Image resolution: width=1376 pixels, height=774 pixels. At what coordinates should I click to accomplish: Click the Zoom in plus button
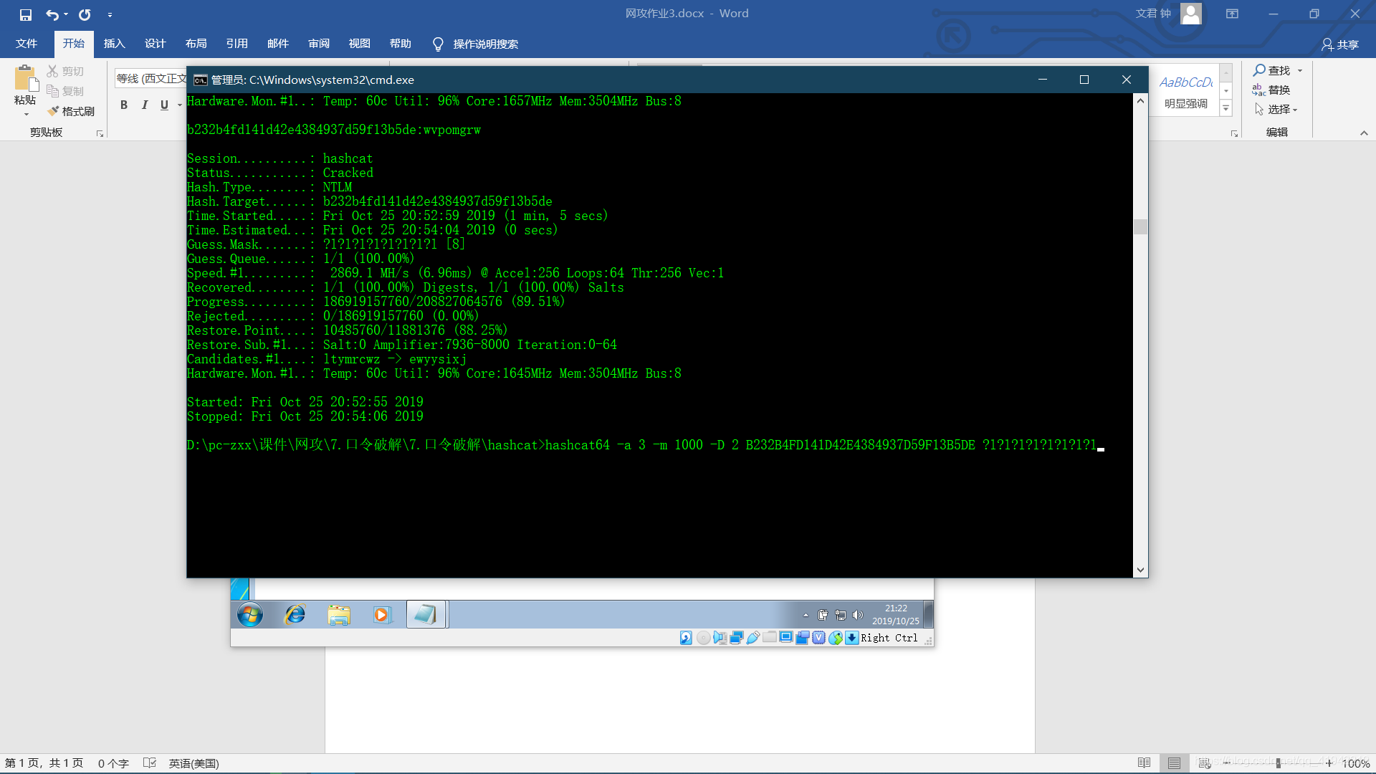click(x=1329, y=763)
